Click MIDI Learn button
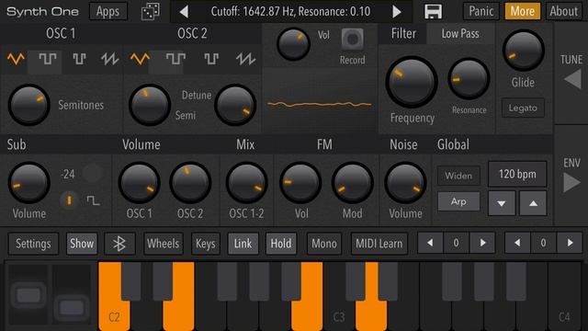 [379, 244]
